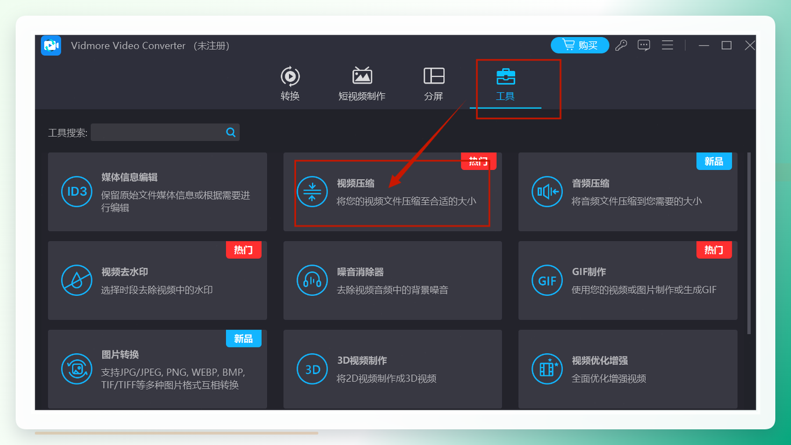The image size is (791, 445).
Task: Open the ID3 媒体信息编辑 icon
Action: coord(77,191)
